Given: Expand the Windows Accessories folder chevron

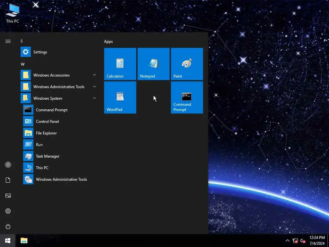Looking at the screenshot, I should pos(94,75).
